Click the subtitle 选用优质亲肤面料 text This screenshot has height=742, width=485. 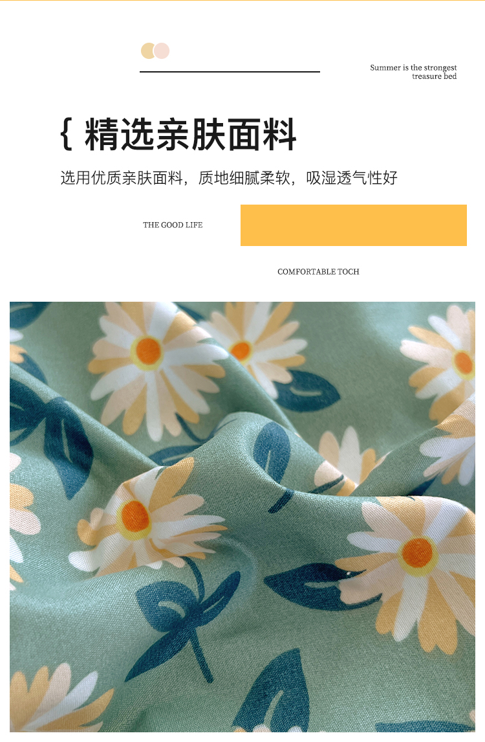122,178
